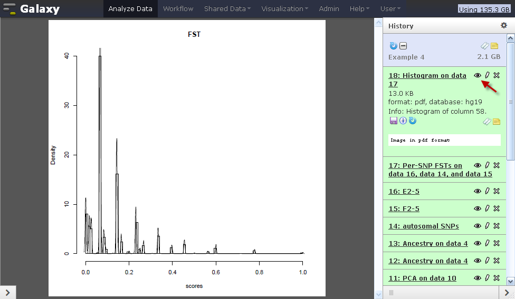Delete dataset 12: Ancestry on data 4
Image resolution: width=515 pixels, height=299 pixels.
point(497,261)
